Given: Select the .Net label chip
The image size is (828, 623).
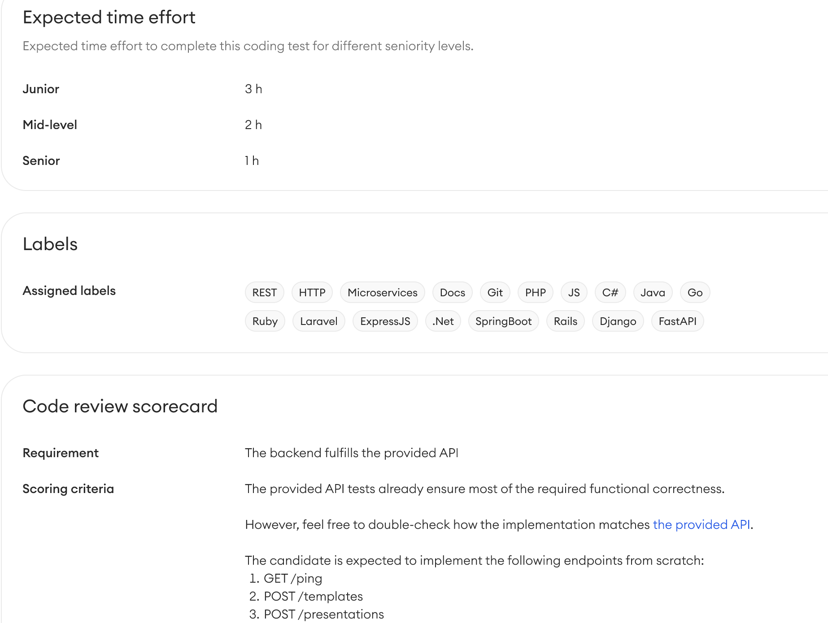Looking at the screenshot, I should tap(443, 321).
